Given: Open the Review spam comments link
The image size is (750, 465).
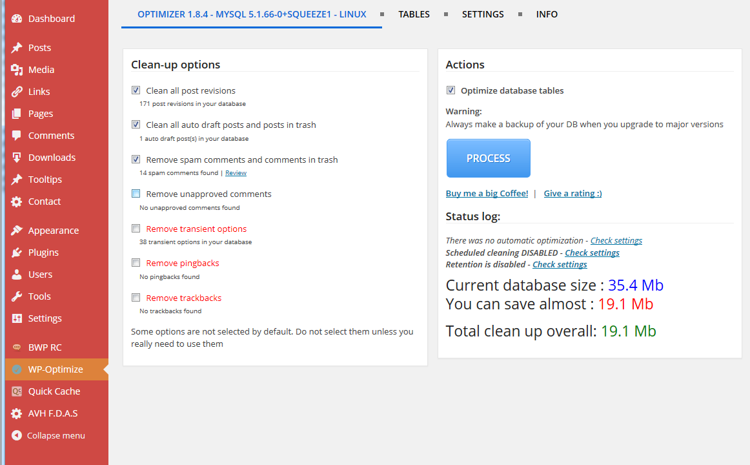Looking at the screenshot, I should 236,172.
